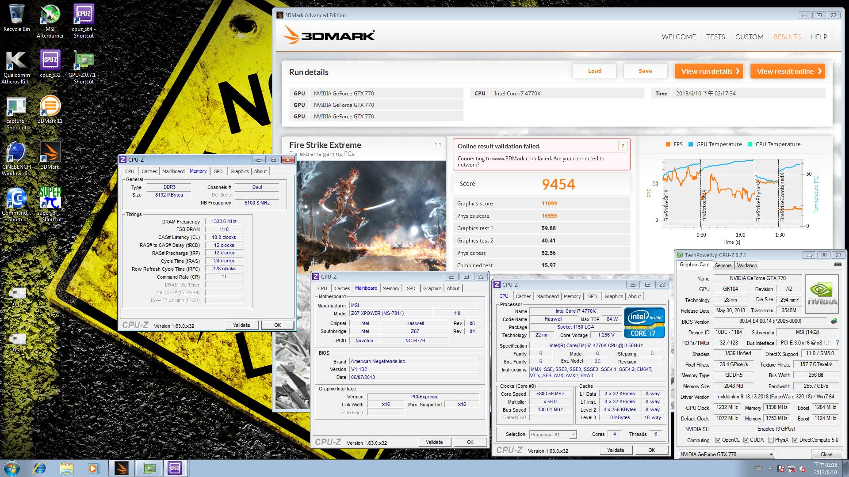Click the validation failed help question mark
The width and height of the screenshot is (849, 477).
tap(623, 146)
